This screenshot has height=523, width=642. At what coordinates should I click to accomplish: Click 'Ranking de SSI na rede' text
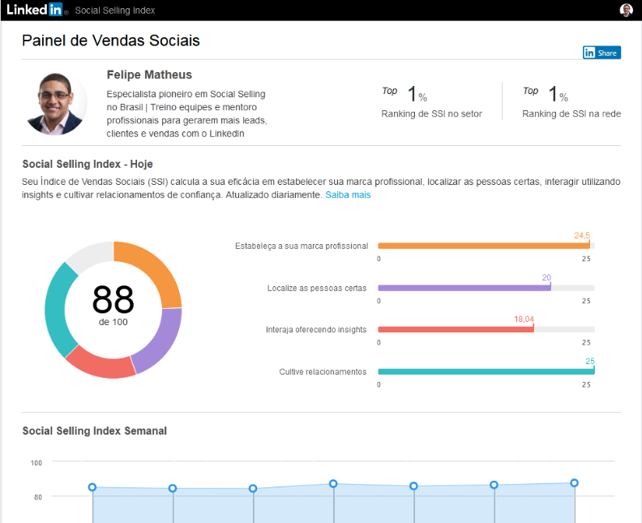click(571, 114)
